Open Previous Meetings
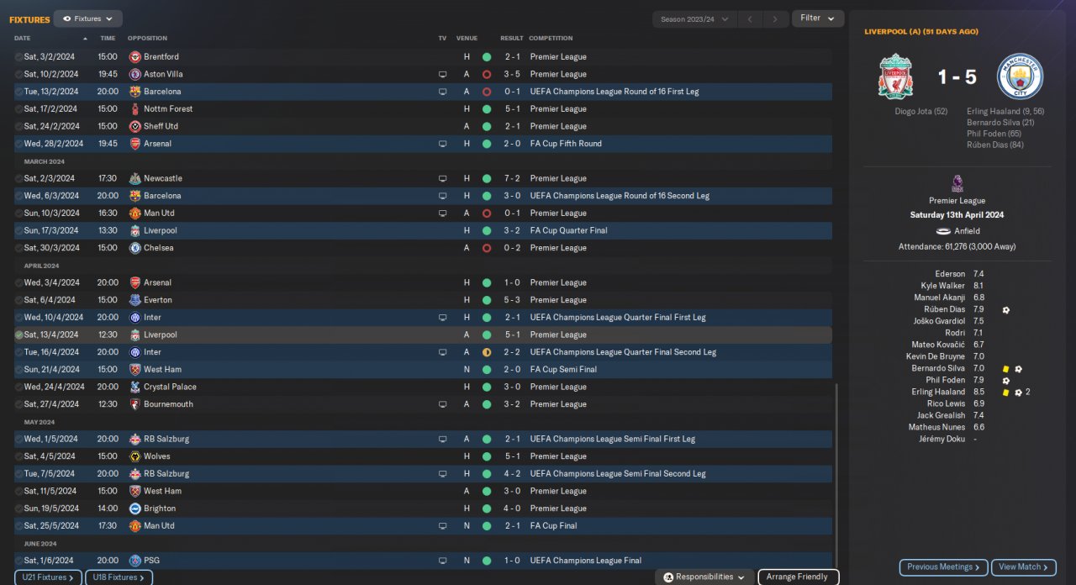The image size is (1076, 585). [x=943, y=567]
